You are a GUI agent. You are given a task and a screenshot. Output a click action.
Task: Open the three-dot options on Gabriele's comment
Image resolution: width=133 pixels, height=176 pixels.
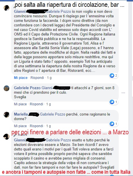[x=123, y=93]
